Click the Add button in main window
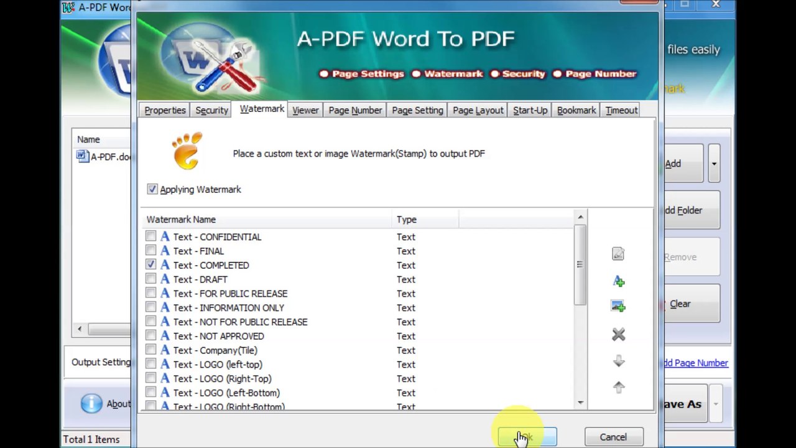This screenshot has width=796, height=448. point(683,164)
